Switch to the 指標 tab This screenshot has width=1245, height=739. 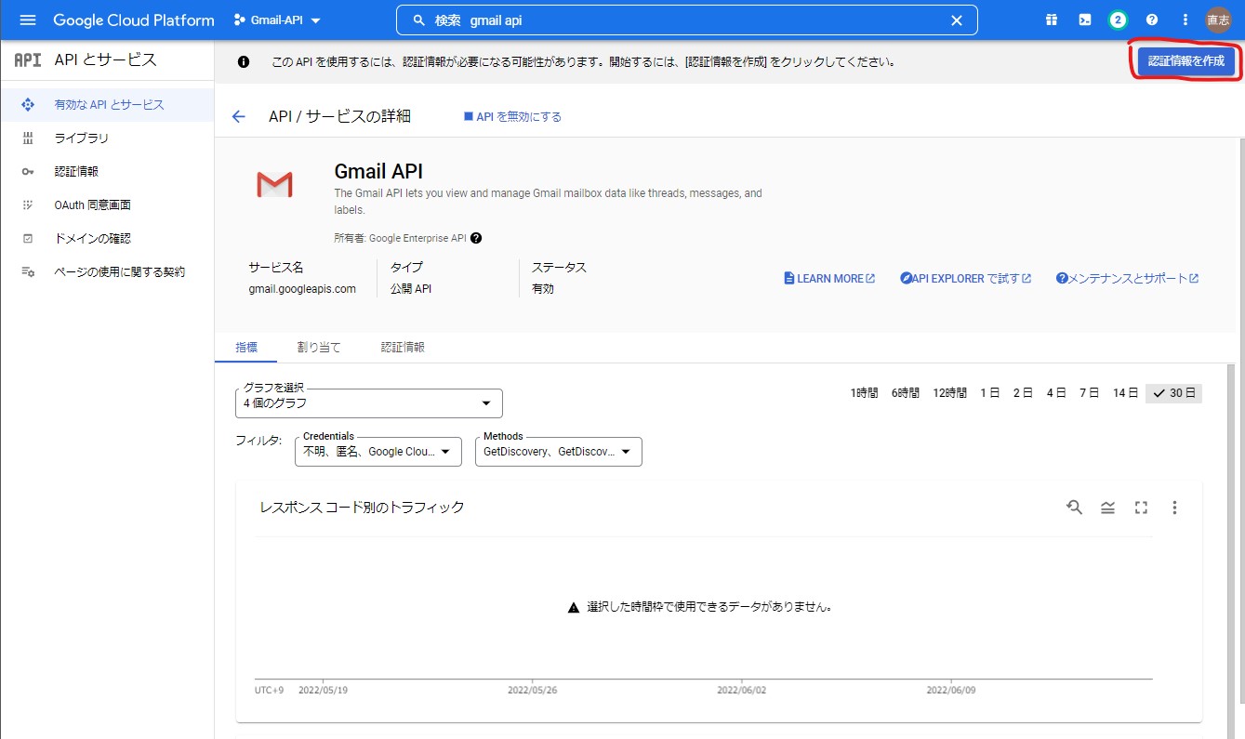click(x=246, y=347)
